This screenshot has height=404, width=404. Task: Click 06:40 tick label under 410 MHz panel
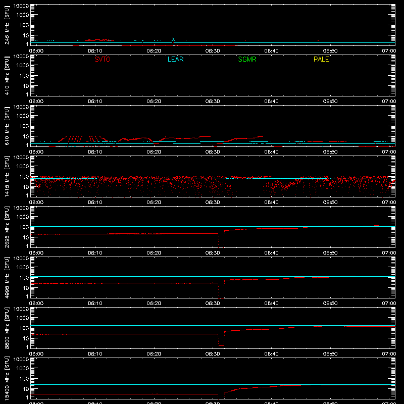click(271, 102)
